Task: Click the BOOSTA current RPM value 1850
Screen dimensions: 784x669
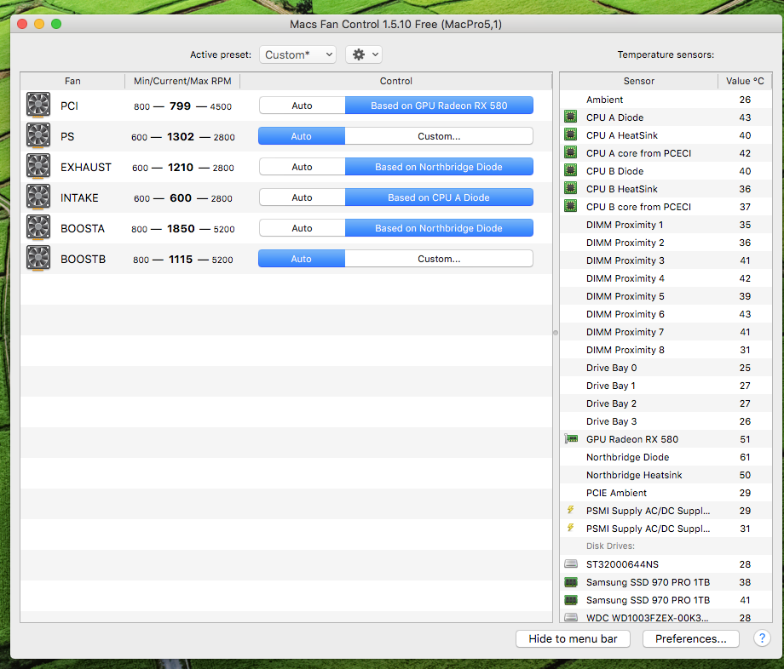Action: (181, 229)
